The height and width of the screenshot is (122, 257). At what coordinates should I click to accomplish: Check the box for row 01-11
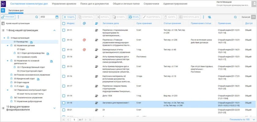(x=64, y=30)
